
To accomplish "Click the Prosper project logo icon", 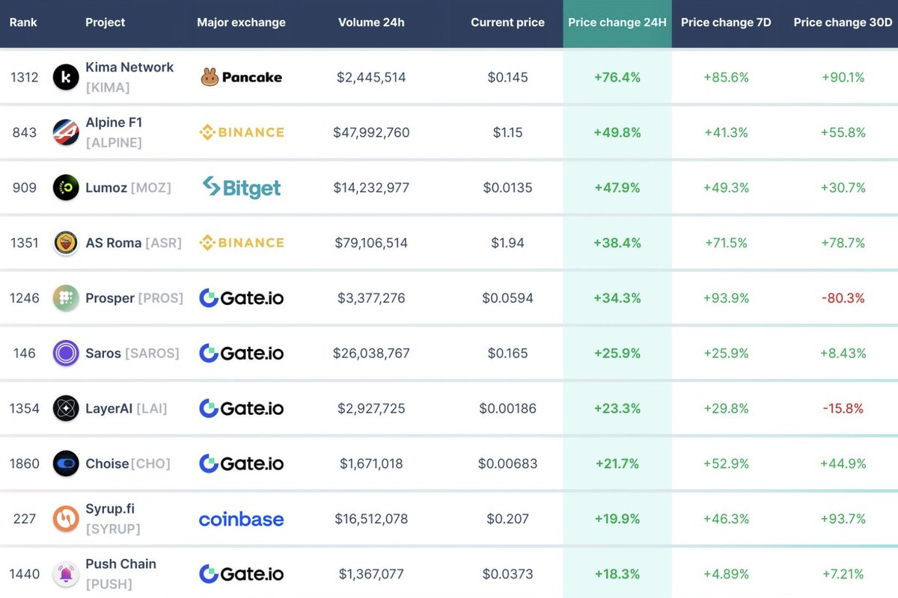I will point(66,298).
